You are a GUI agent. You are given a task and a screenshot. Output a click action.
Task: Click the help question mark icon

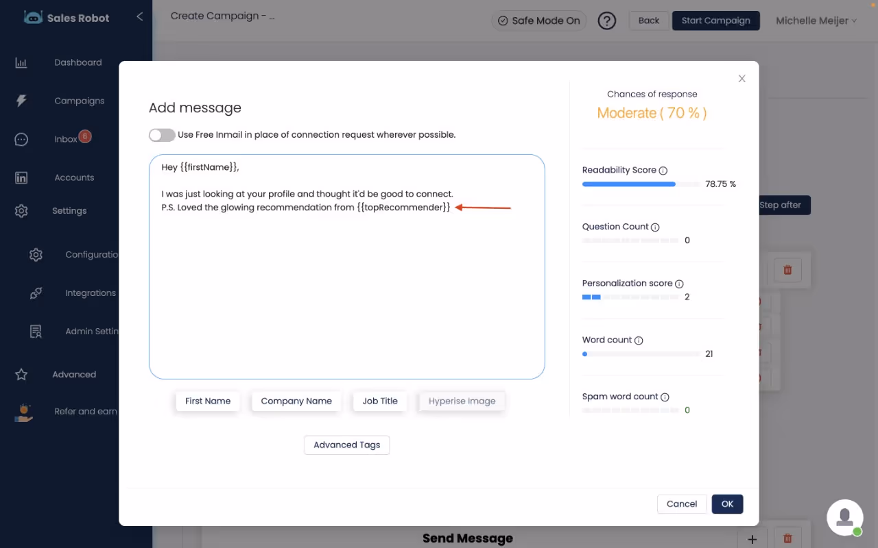coord(607,21)
